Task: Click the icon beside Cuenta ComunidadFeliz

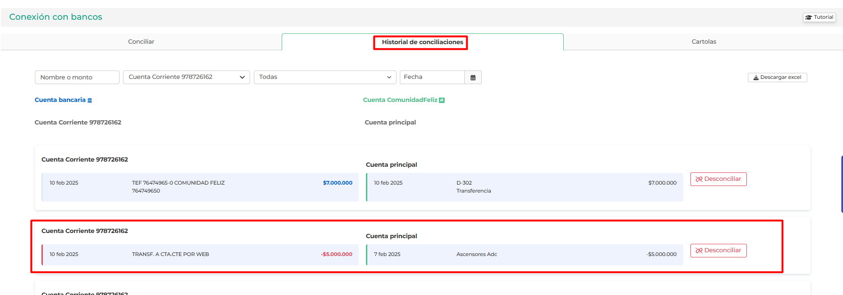Action: tap(442, 100)
